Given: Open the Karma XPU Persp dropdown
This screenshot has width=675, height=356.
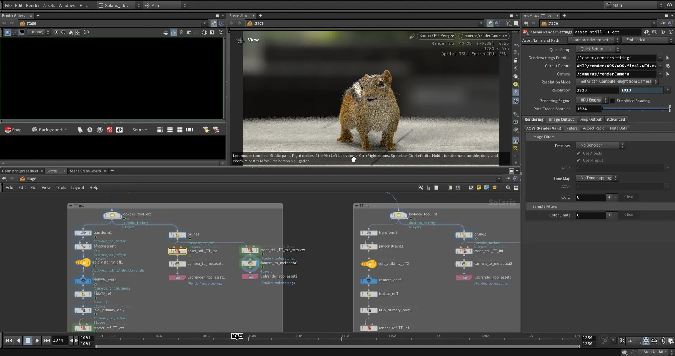Looking at the screenshot, I should (436, 36).
